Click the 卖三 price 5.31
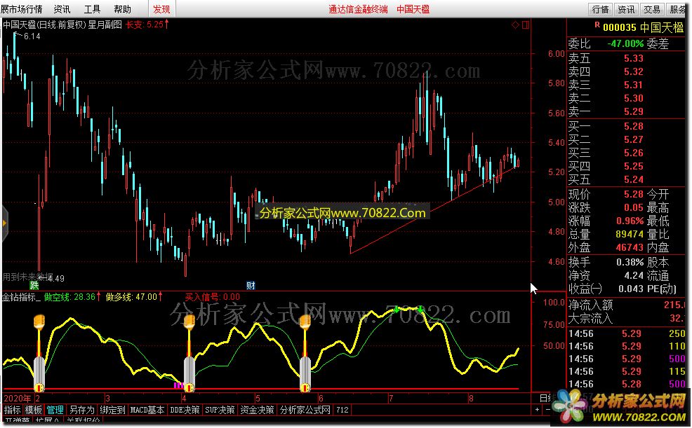Image resolution: width=692 pixels, height=428 pixels. pyautogui.click(x=633, y=85)
